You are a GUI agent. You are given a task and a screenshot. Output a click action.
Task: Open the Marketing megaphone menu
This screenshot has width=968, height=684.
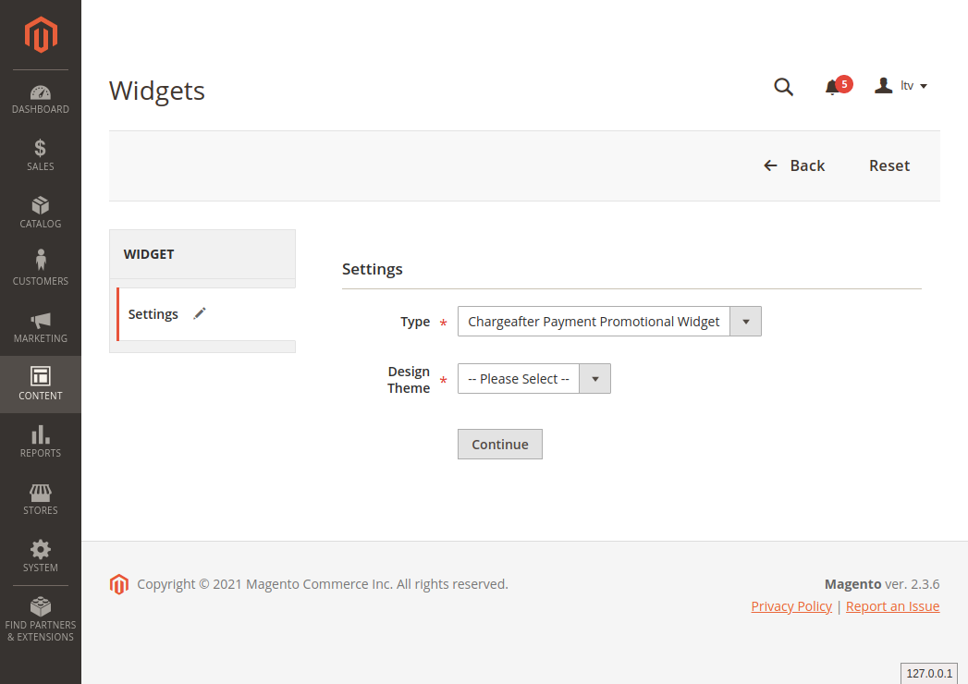tap(41, 327)
